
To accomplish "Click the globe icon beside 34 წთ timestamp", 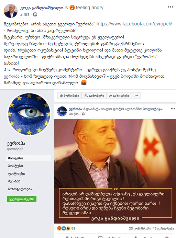I will (83, 114).
